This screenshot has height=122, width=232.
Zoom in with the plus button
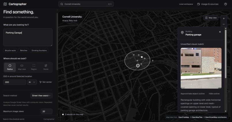(x=224, y=18)
